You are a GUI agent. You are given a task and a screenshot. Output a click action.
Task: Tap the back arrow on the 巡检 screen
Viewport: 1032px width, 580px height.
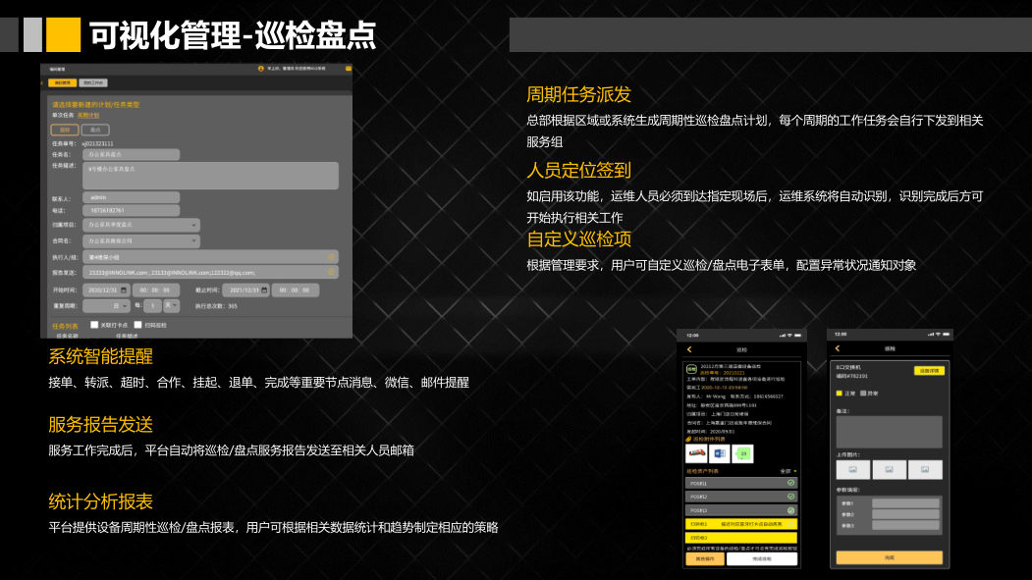tap(687, 348)
